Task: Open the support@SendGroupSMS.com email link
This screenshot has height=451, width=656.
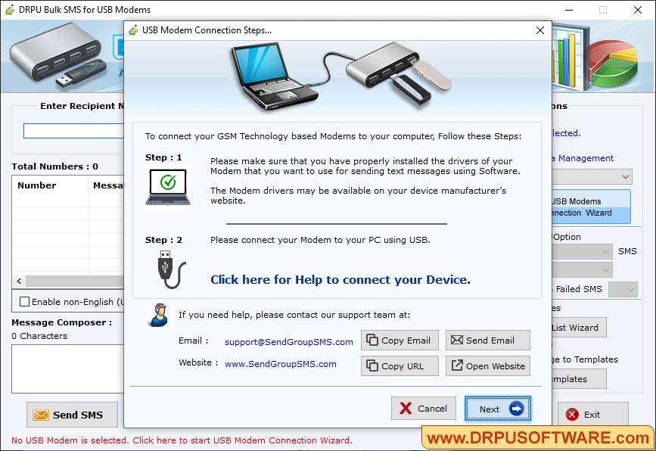Action: [x=288, y=341]
